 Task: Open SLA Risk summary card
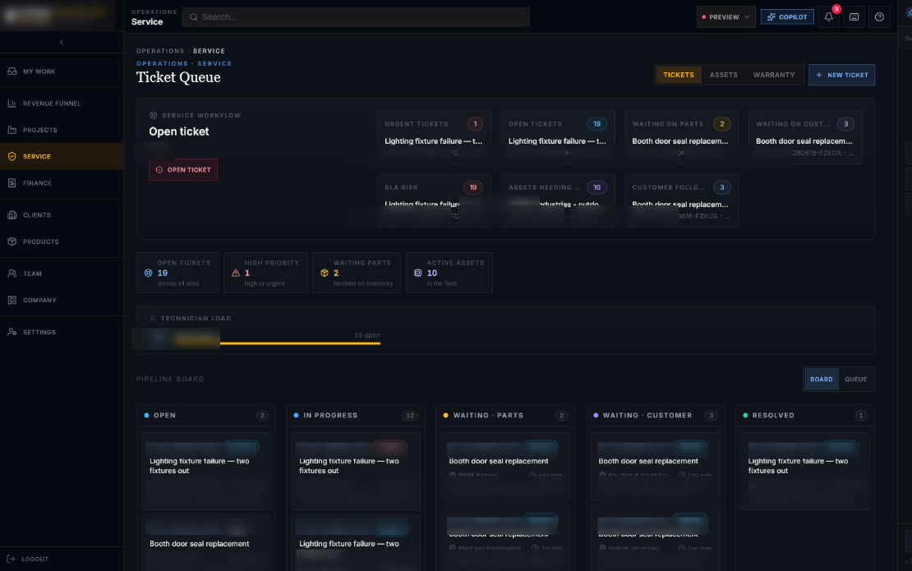(x=434, y=200)
